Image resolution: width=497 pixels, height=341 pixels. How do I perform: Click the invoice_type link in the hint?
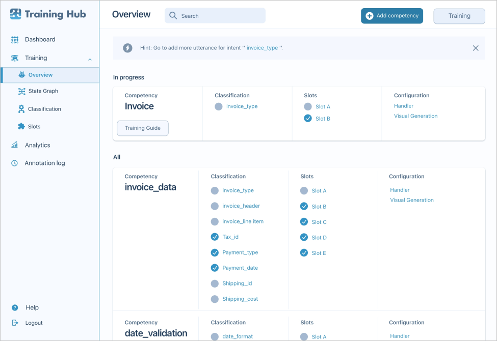pos(263,48)
